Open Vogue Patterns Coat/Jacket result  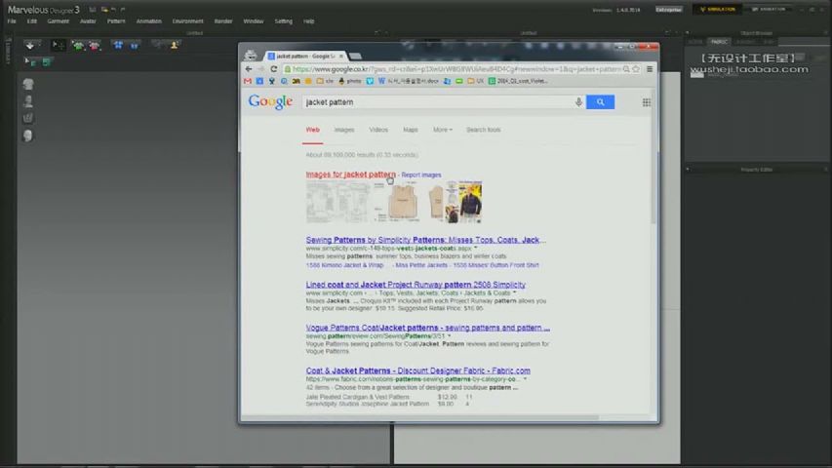point(427,328)
